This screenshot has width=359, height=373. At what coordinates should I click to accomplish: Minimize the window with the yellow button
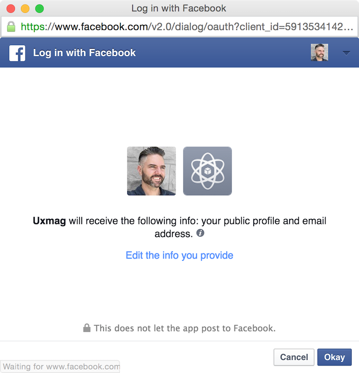[25, 8]
